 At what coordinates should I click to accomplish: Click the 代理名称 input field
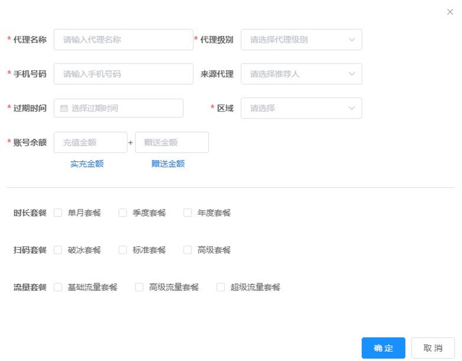click(x=123, y=39)
